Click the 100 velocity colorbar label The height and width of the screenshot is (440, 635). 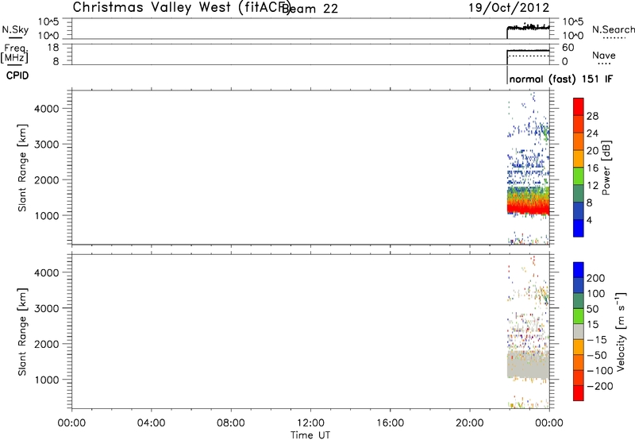click(596, 294)
